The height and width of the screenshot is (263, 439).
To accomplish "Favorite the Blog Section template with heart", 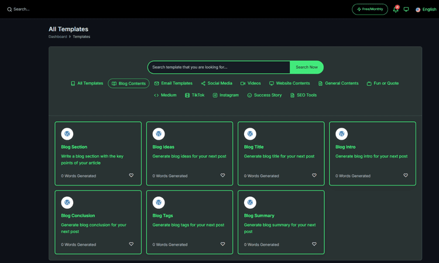I will tap(131, 175).
